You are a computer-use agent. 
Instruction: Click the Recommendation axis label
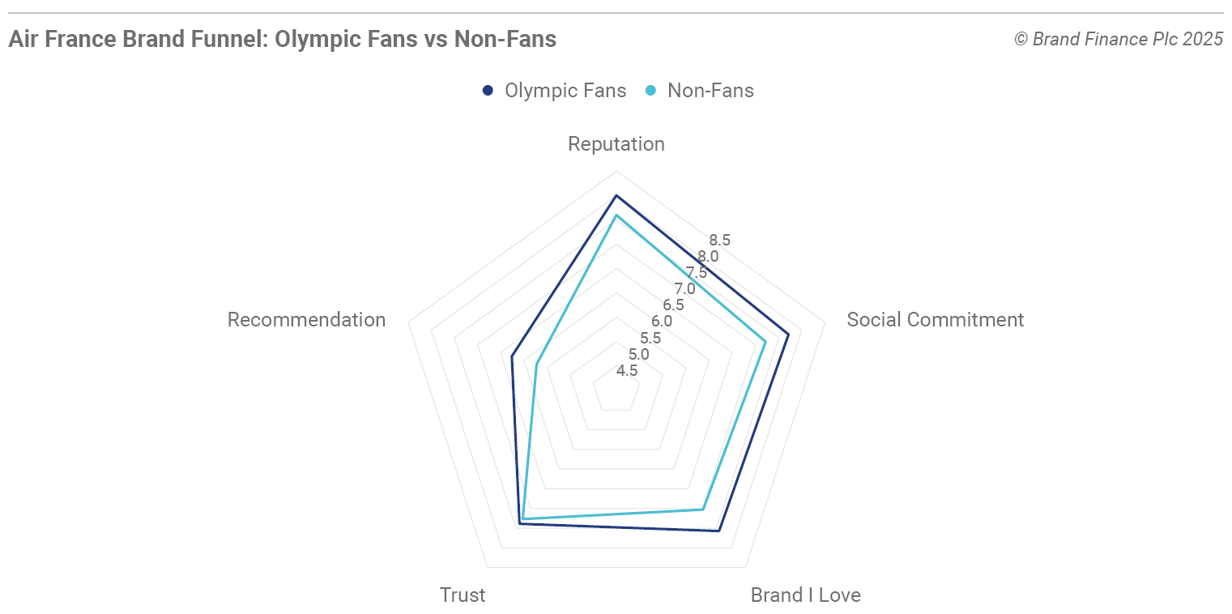[x=306, y=320]
